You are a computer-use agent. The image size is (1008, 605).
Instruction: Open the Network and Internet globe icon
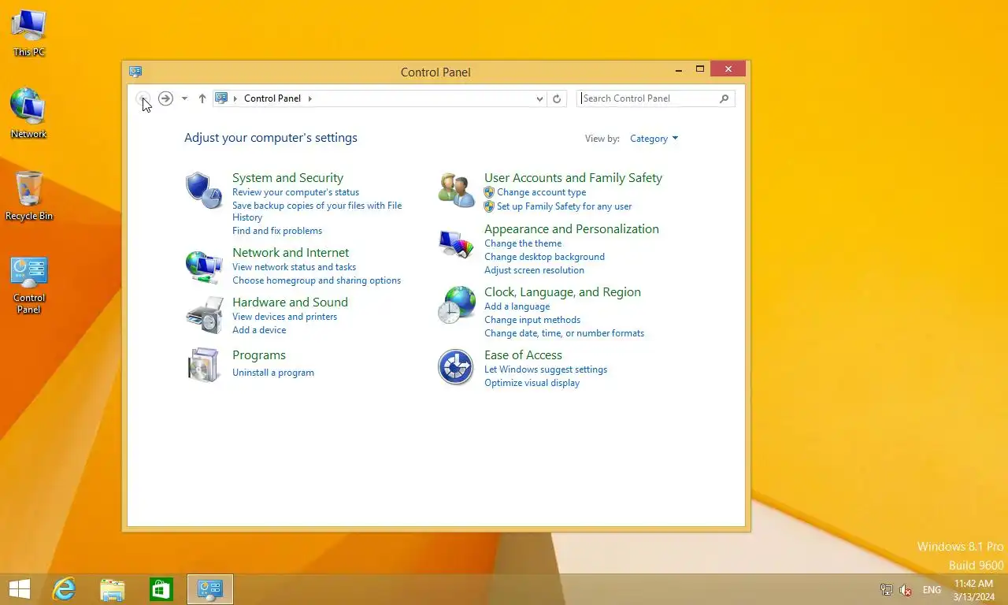tap(204, 266)
